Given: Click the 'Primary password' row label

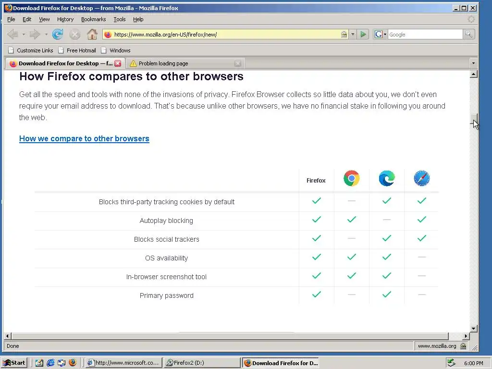Looking at the screenshot, I should pos(167,295).
